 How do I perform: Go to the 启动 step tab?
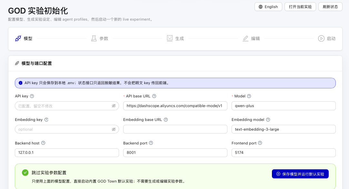[327, 38]
